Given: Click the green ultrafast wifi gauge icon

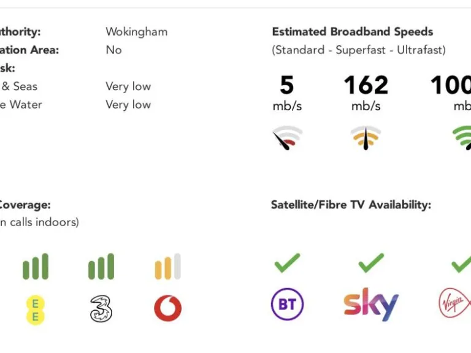Looking at the screenshot, I should [461, 138].
